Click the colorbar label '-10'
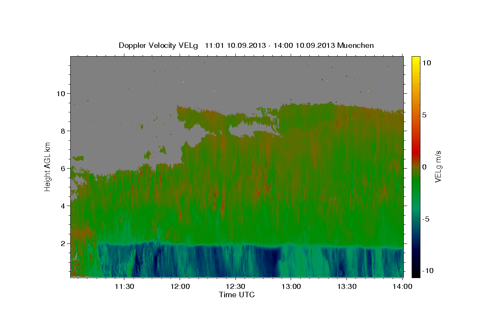 tap(427, 271)
